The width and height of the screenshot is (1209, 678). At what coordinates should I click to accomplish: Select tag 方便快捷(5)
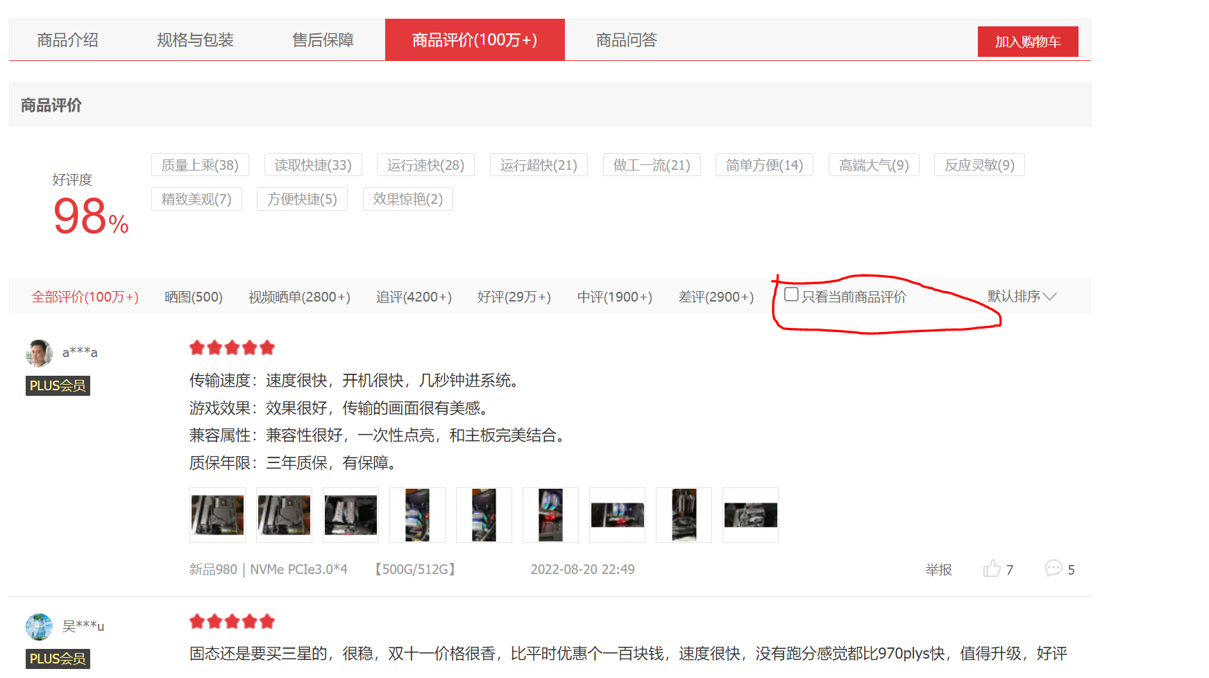point(302,199)
